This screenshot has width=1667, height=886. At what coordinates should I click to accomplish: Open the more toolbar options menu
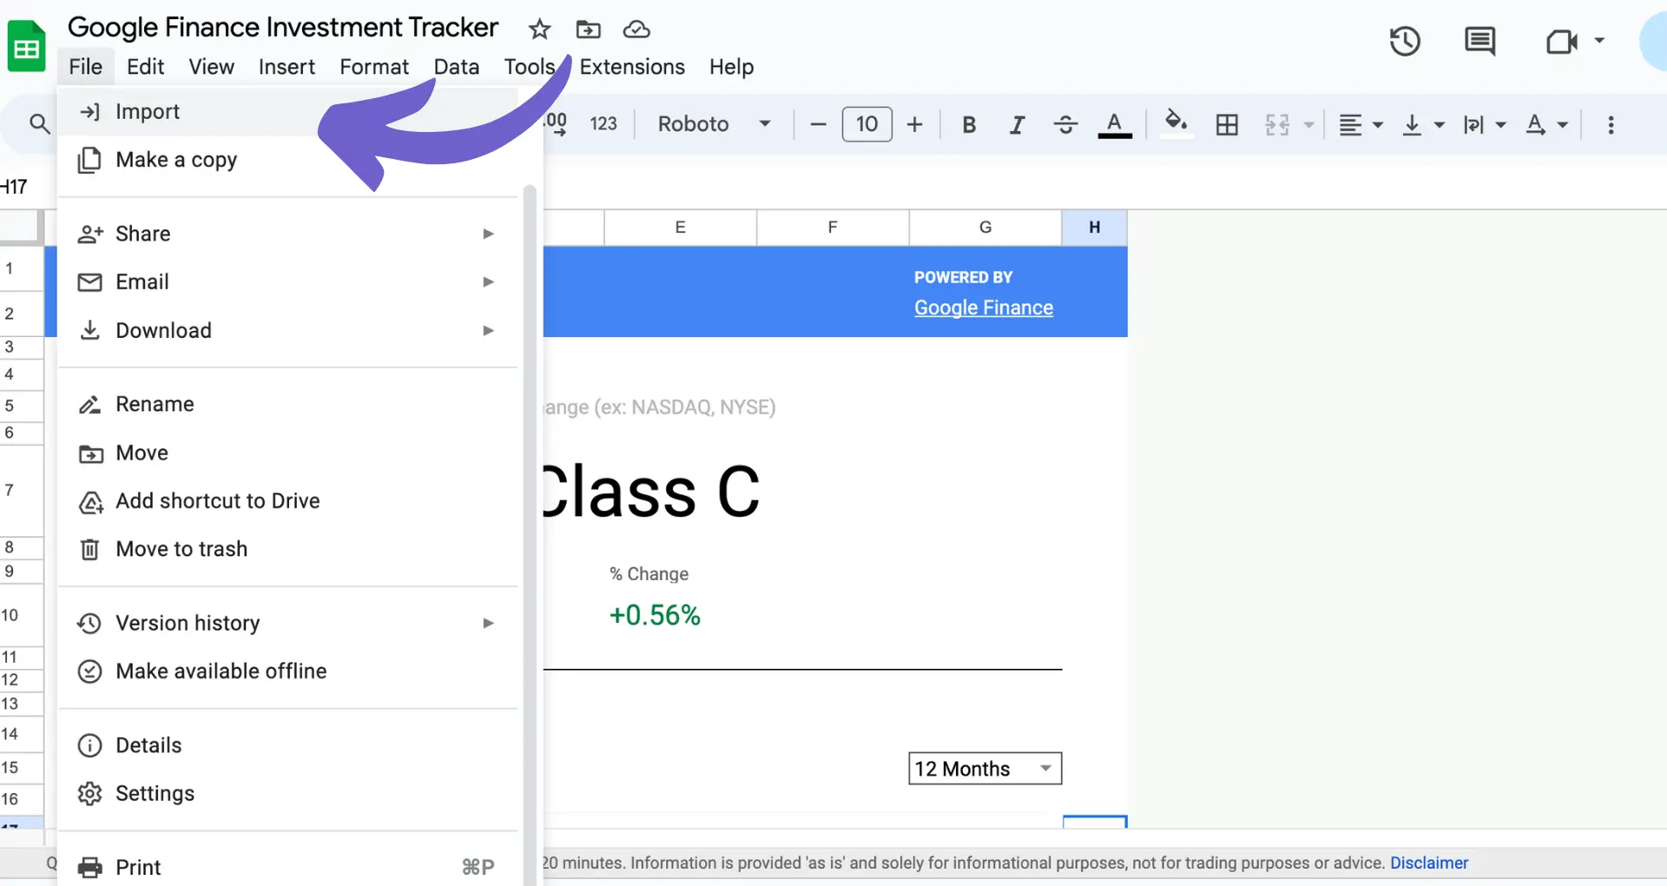(1611, 124)
